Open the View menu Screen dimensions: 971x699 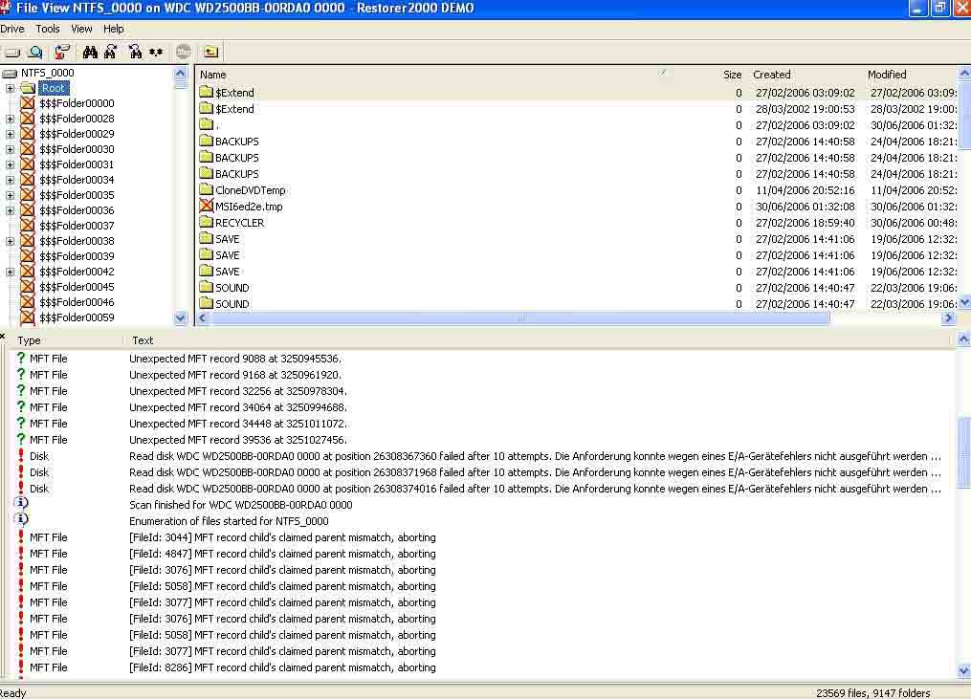pos(81,29)
